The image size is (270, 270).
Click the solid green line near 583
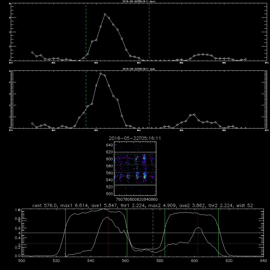point(165,233)
